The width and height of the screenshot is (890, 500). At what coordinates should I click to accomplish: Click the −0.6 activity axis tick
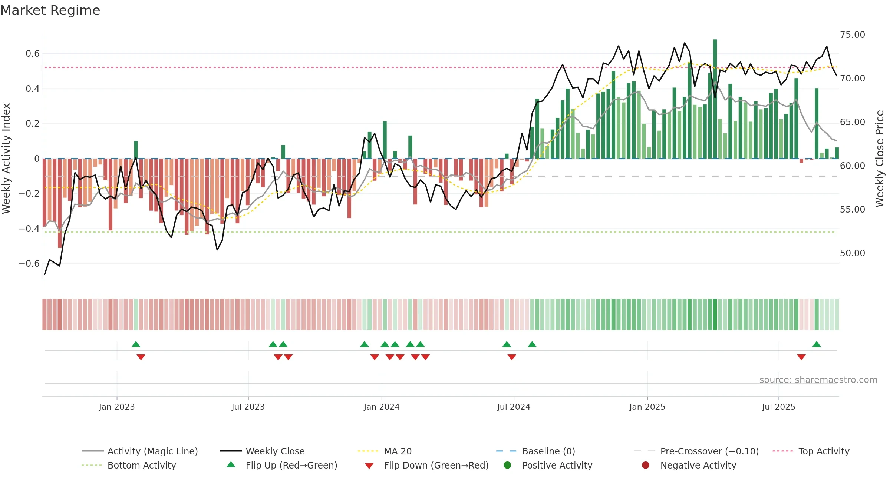(x=29, y=264)
